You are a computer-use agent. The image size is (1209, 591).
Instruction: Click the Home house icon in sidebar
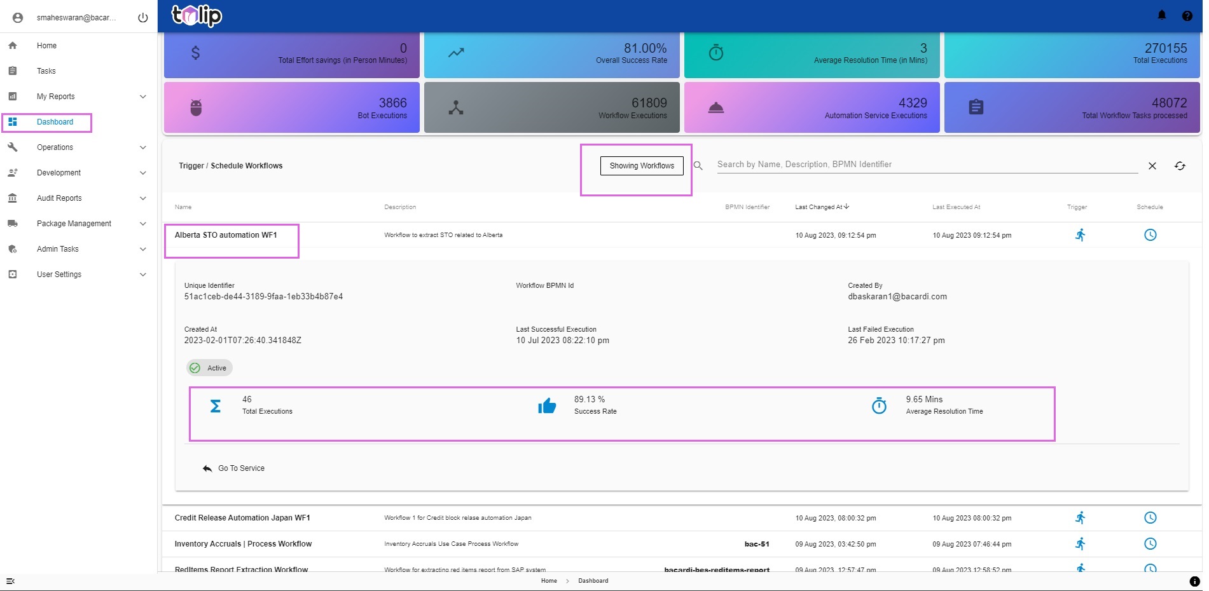tap(13, 46)
